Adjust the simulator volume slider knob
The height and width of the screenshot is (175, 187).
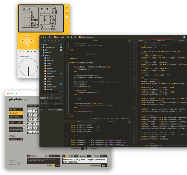[x=67, y=17]
